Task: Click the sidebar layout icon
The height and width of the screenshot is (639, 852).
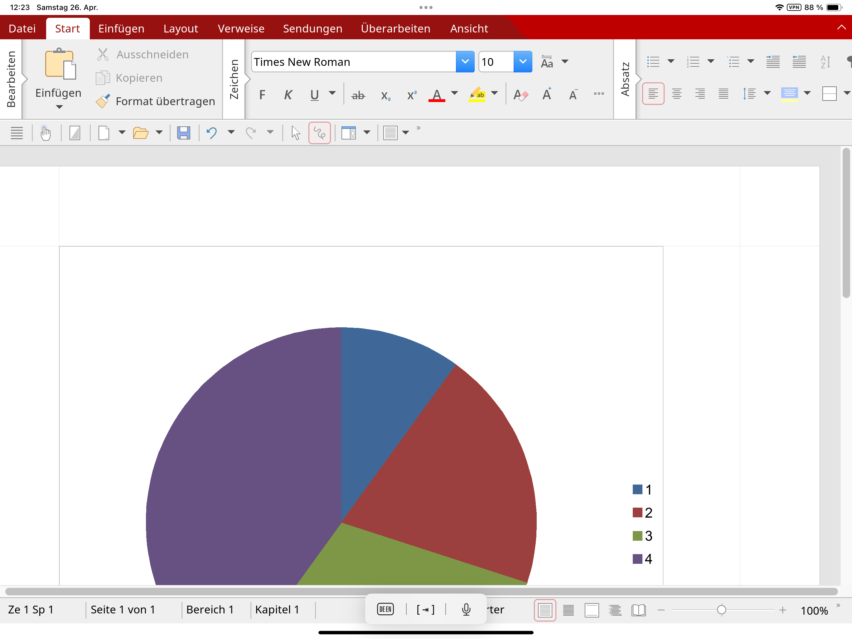Action: click(x=348, y=133)
